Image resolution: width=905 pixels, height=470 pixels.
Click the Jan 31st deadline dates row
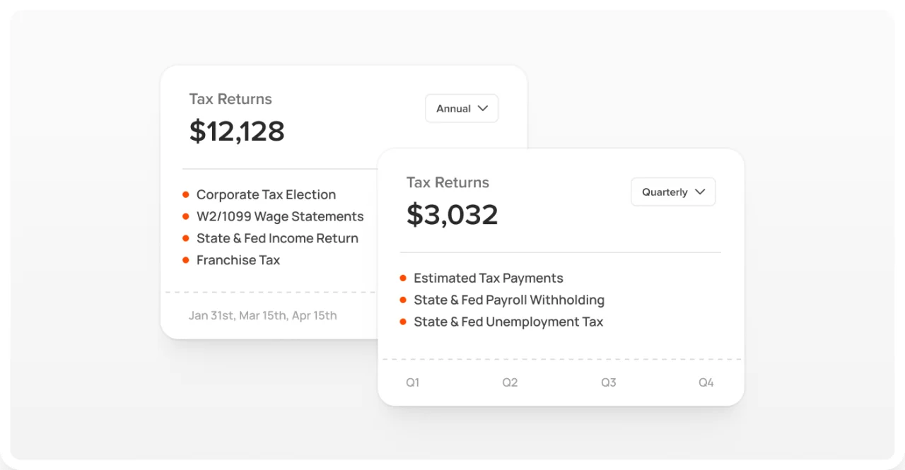coord(262,315)
